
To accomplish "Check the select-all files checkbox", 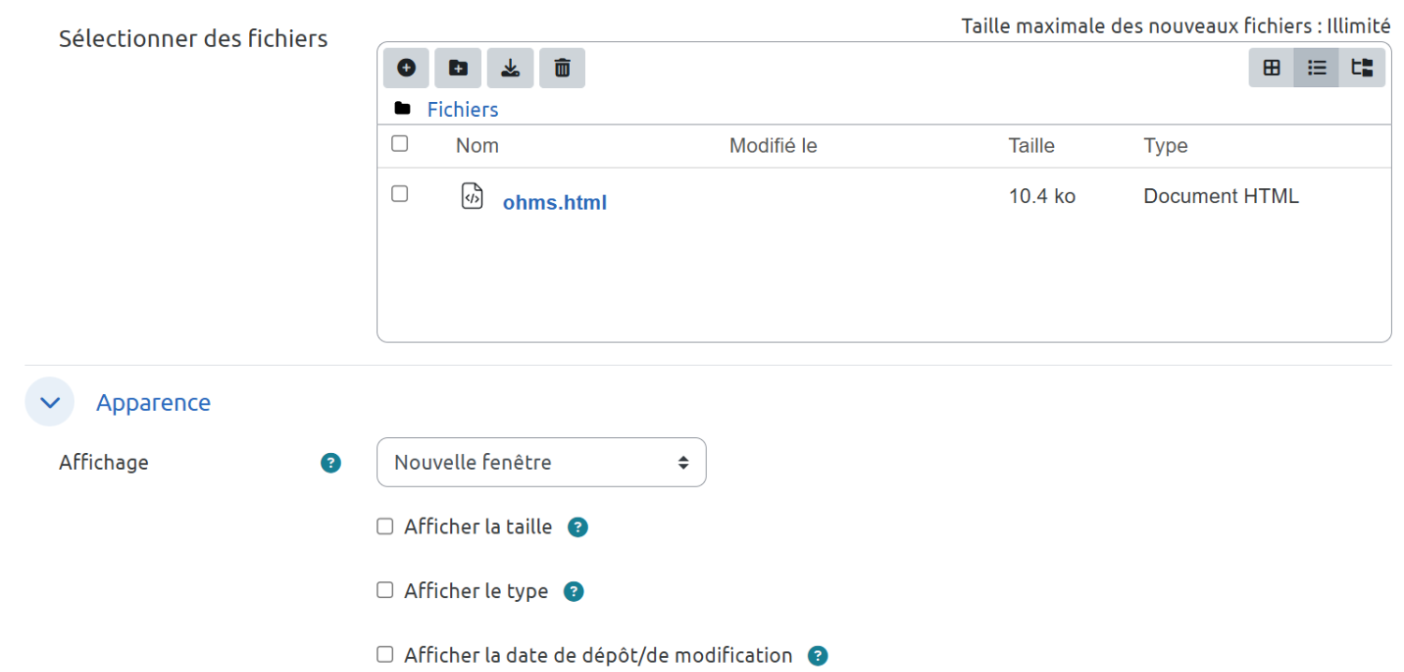I will pos(400,144).
